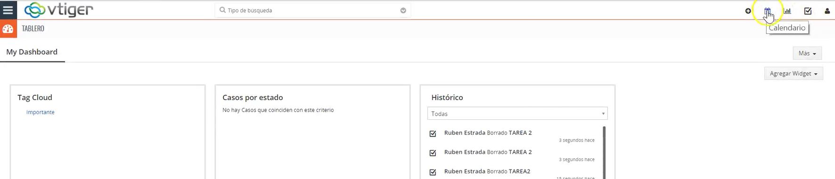Open the Más dropdown
The height and width of the screenshot is (179, 835).
[x=807, y=53]
